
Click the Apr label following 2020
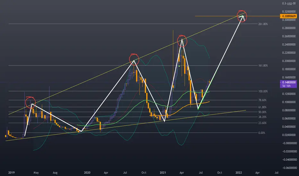click(x=106, y=172)
